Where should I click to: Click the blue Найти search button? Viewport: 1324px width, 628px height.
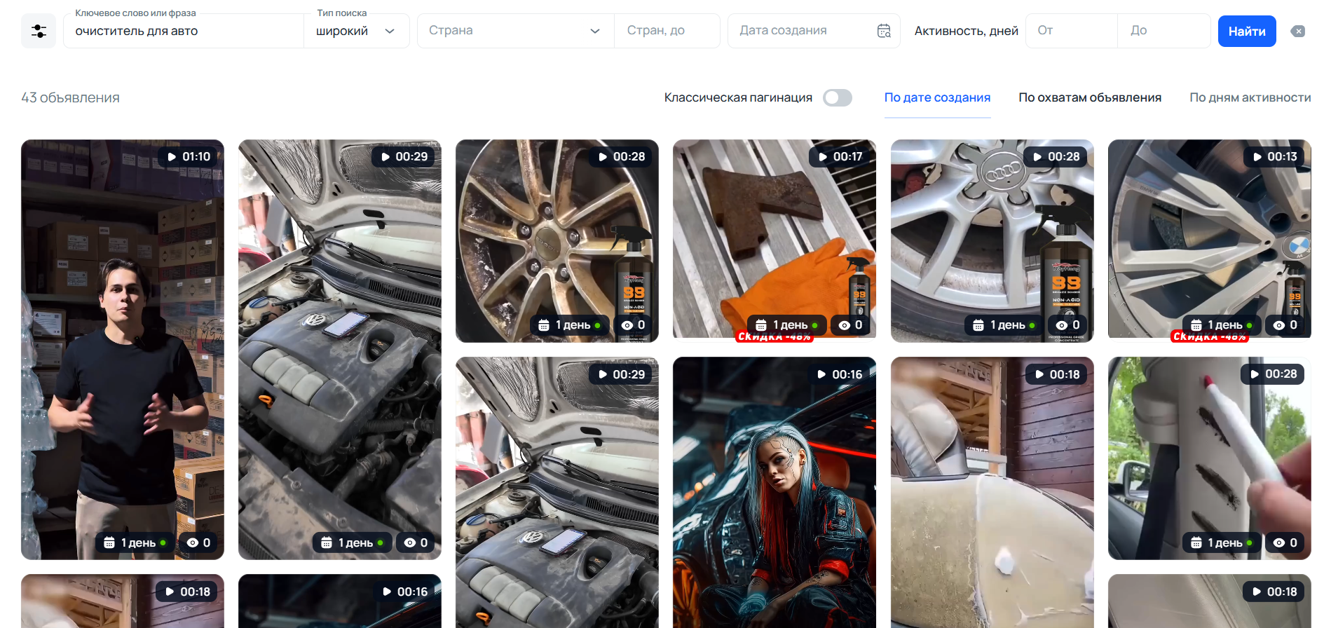1247,31
